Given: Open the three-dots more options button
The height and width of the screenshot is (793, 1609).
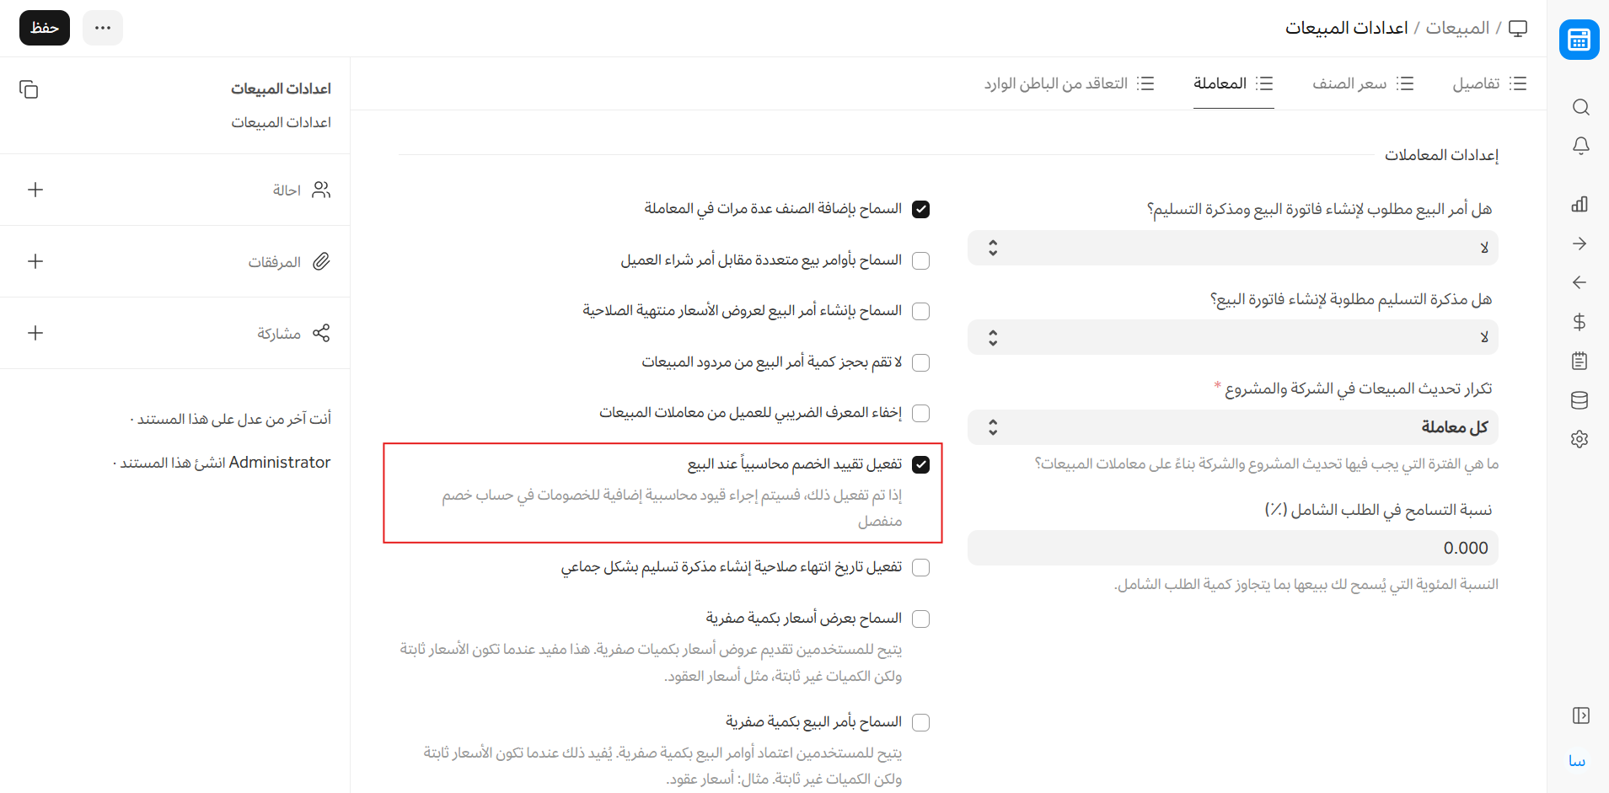Looking at the screenshot, I should tap(103, 28).
